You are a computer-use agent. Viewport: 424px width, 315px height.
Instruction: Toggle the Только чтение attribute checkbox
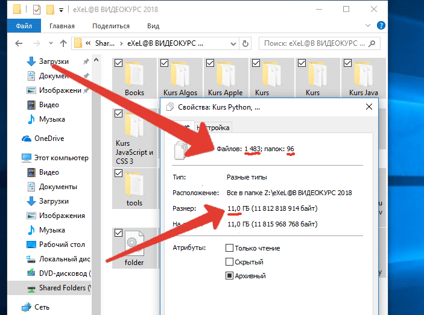coord(229,248)
